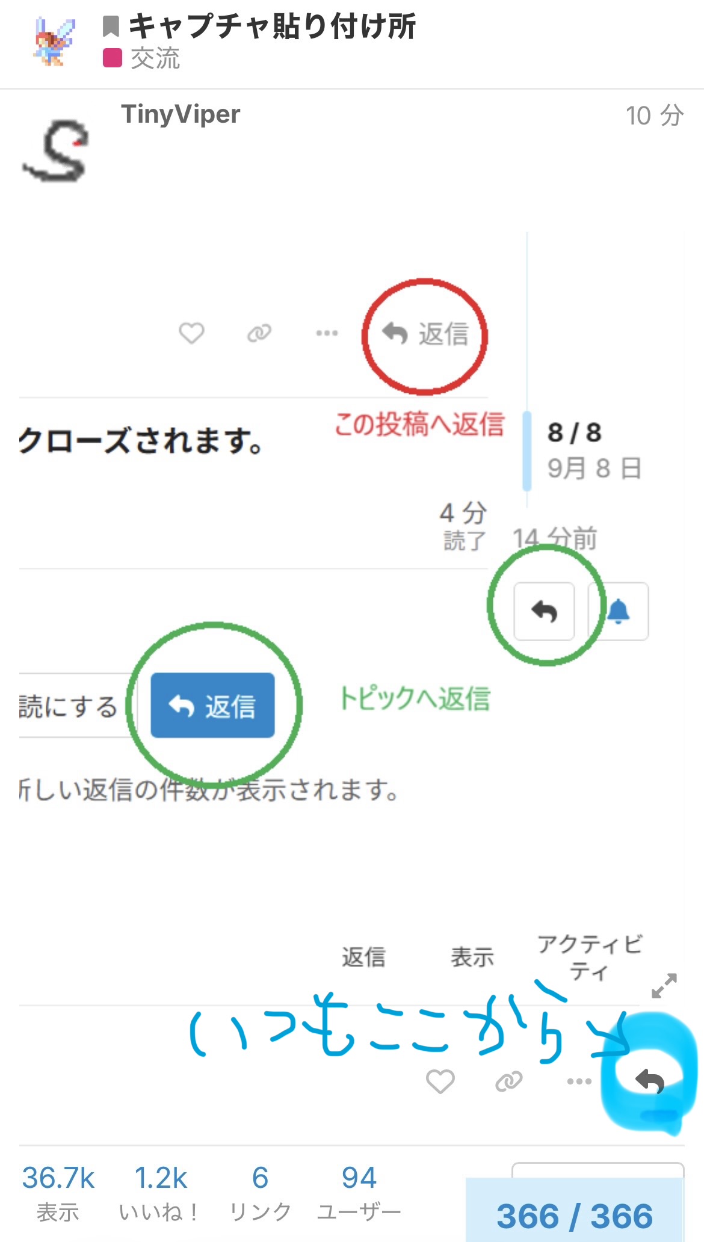This screenshot has width=704, height=1242.
Task: Open TinyViper's snake avatar
Action: 55,150
